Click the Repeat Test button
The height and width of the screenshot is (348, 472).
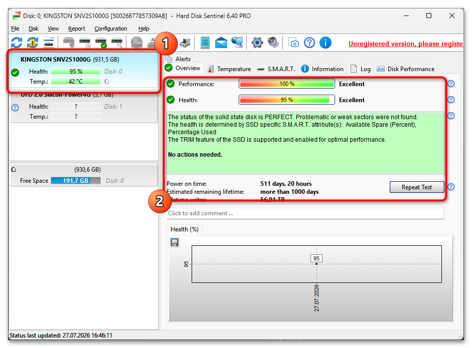[417, 187]
